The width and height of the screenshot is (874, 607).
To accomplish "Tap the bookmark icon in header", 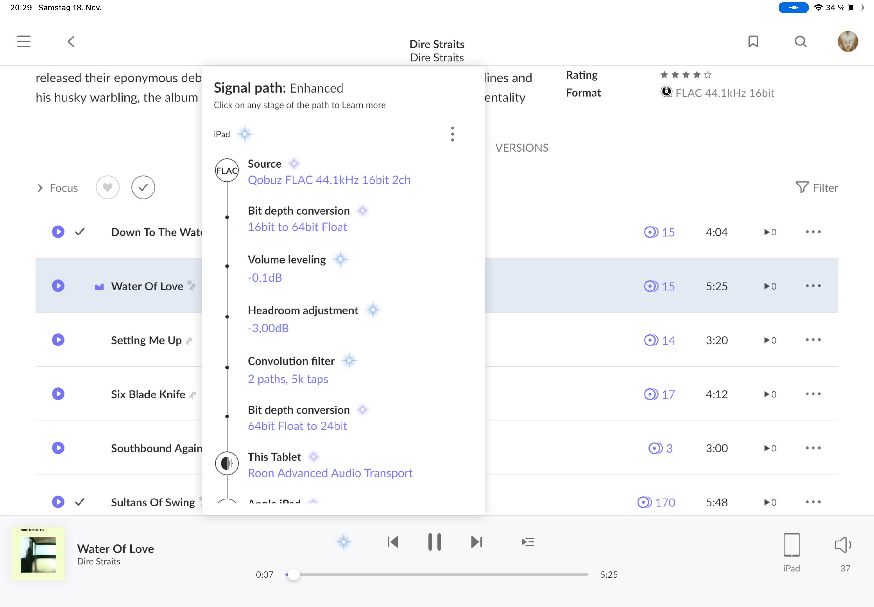I will click(x=753, y=41).
